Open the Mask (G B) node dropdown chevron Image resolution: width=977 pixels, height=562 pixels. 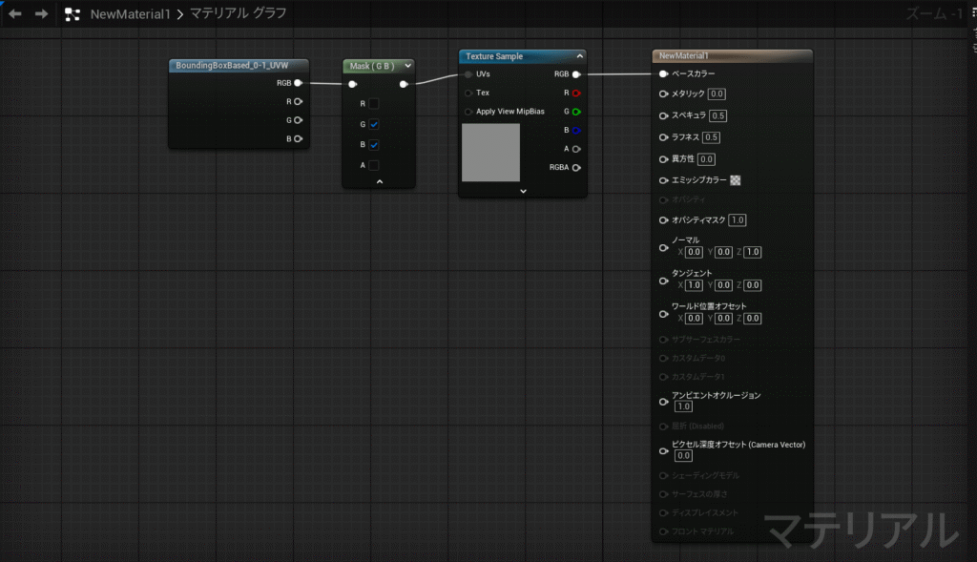tap(408, 66)
